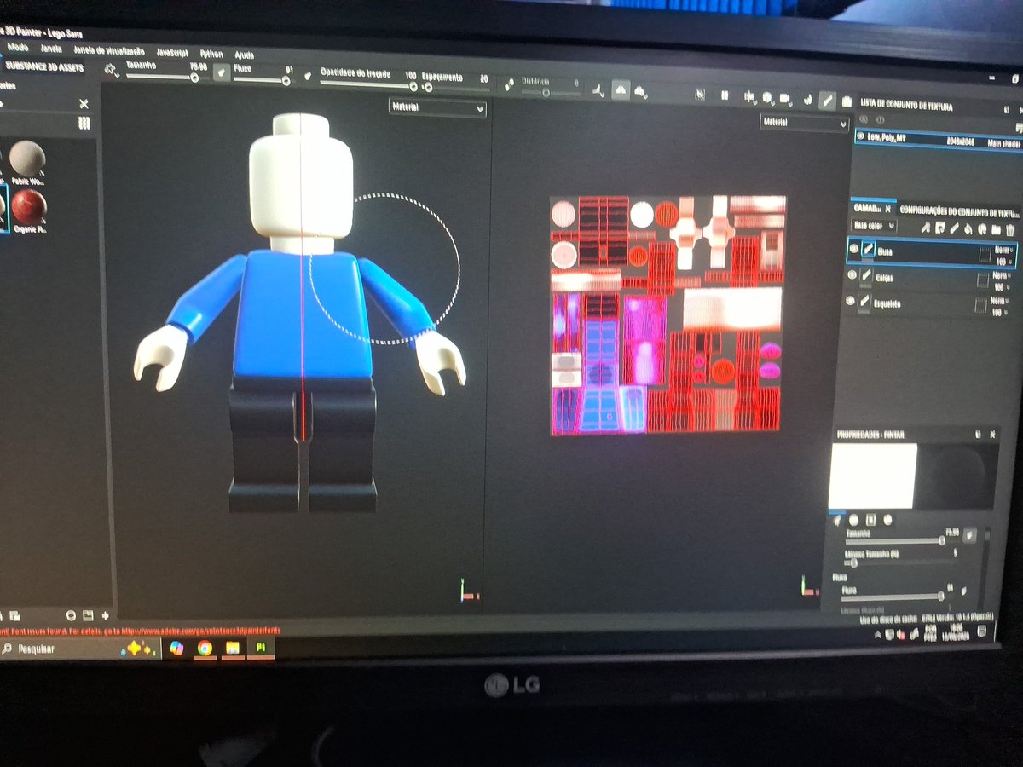Open the Modo menu
The image size is (1023, 767).
coord(18,47)
